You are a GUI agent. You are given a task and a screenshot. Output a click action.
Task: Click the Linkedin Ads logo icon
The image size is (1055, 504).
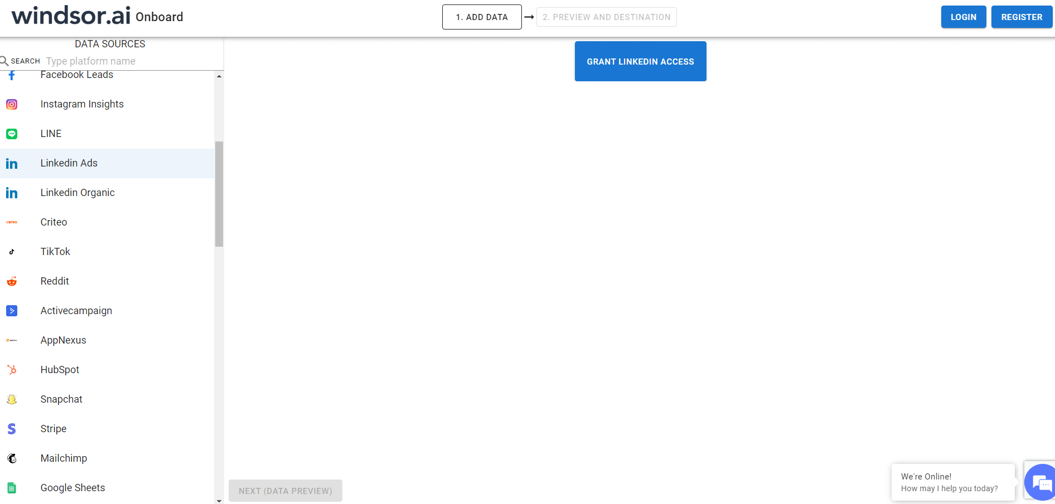(x=12, y=163)
